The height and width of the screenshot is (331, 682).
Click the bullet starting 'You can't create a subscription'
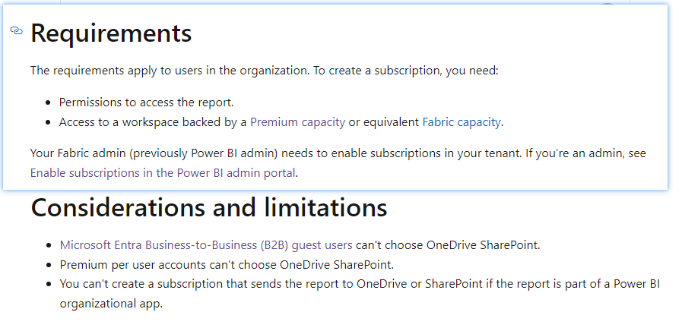pyautogui.click(x=360, y=294)
